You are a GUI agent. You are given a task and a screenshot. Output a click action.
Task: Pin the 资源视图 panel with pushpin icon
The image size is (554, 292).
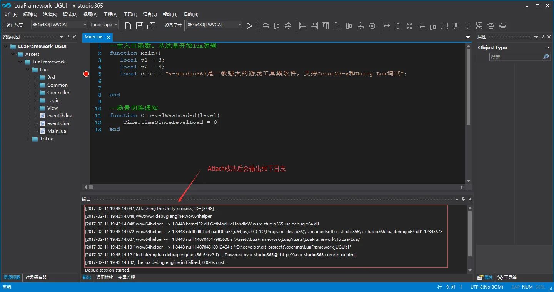[68, 37]
